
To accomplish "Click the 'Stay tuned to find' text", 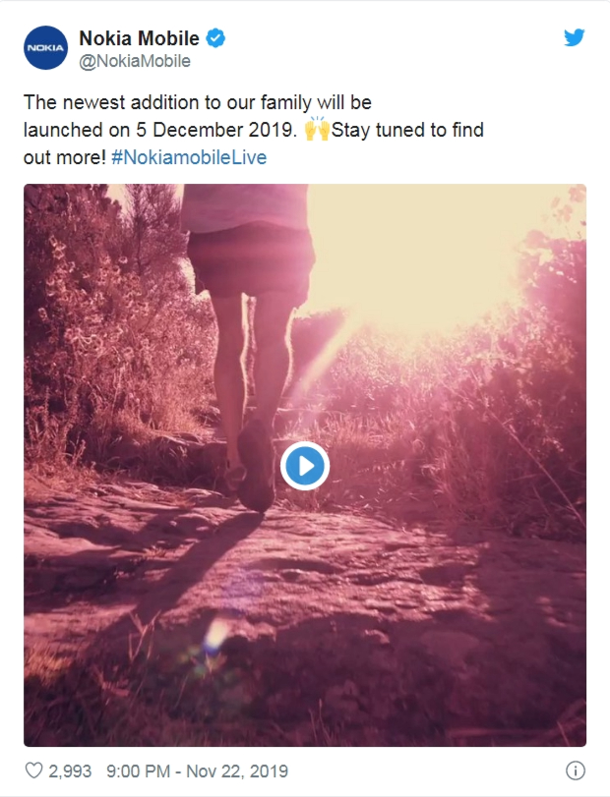I will pyautogui.click(x=407, y=130).
